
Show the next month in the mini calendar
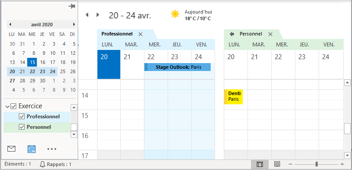pos(74,25)
